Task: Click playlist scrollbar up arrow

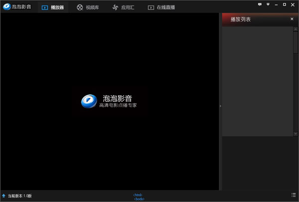Action: pyautogui.click(x=296, y=29)
